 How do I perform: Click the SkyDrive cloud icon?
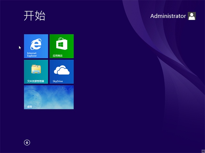[x=61, y=70]
